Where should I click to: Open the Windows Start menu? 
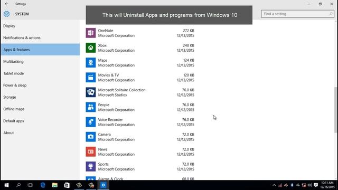click(x=6, y=185)
